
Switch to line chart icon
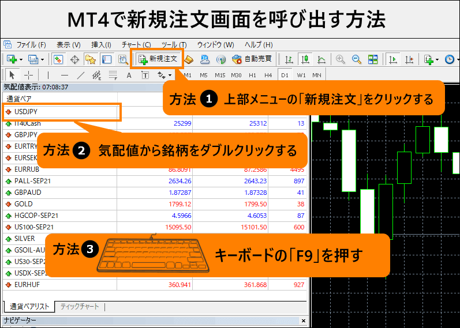321,59
